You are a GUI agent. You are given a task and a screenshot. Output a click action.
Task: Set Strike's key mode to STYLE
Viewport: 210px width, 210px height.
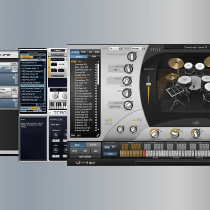tap(107, 147)
